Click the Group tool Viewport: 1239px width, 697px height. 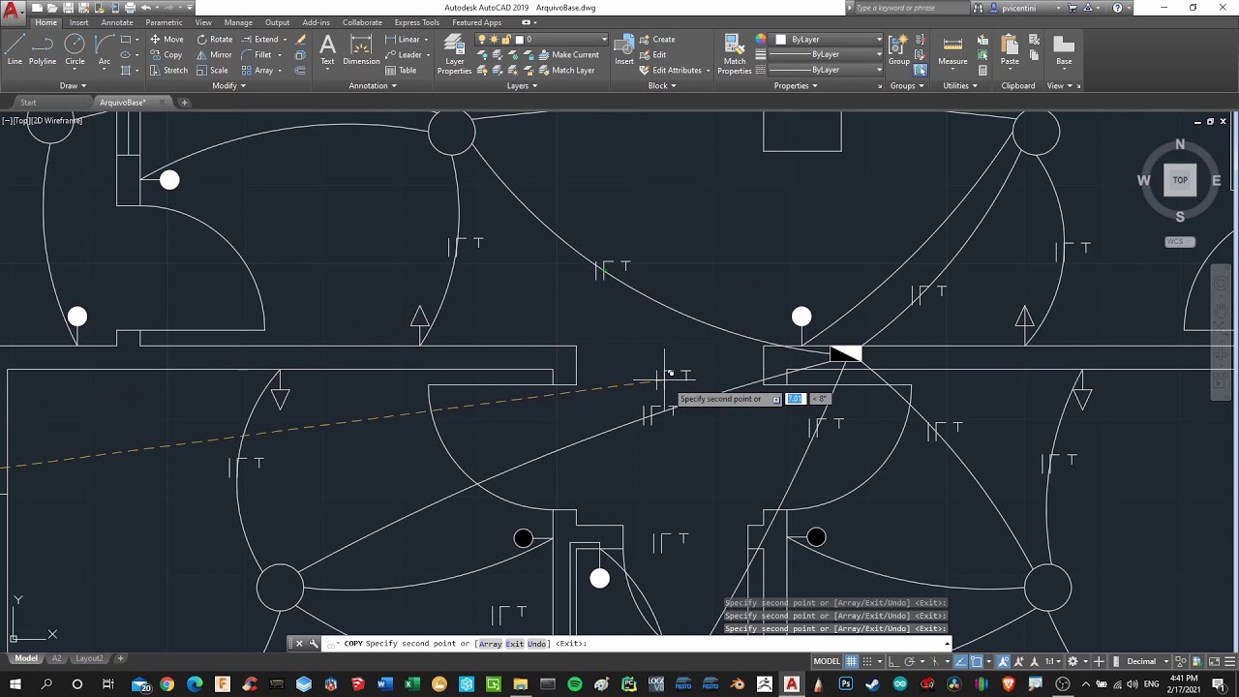coord(899,50)
